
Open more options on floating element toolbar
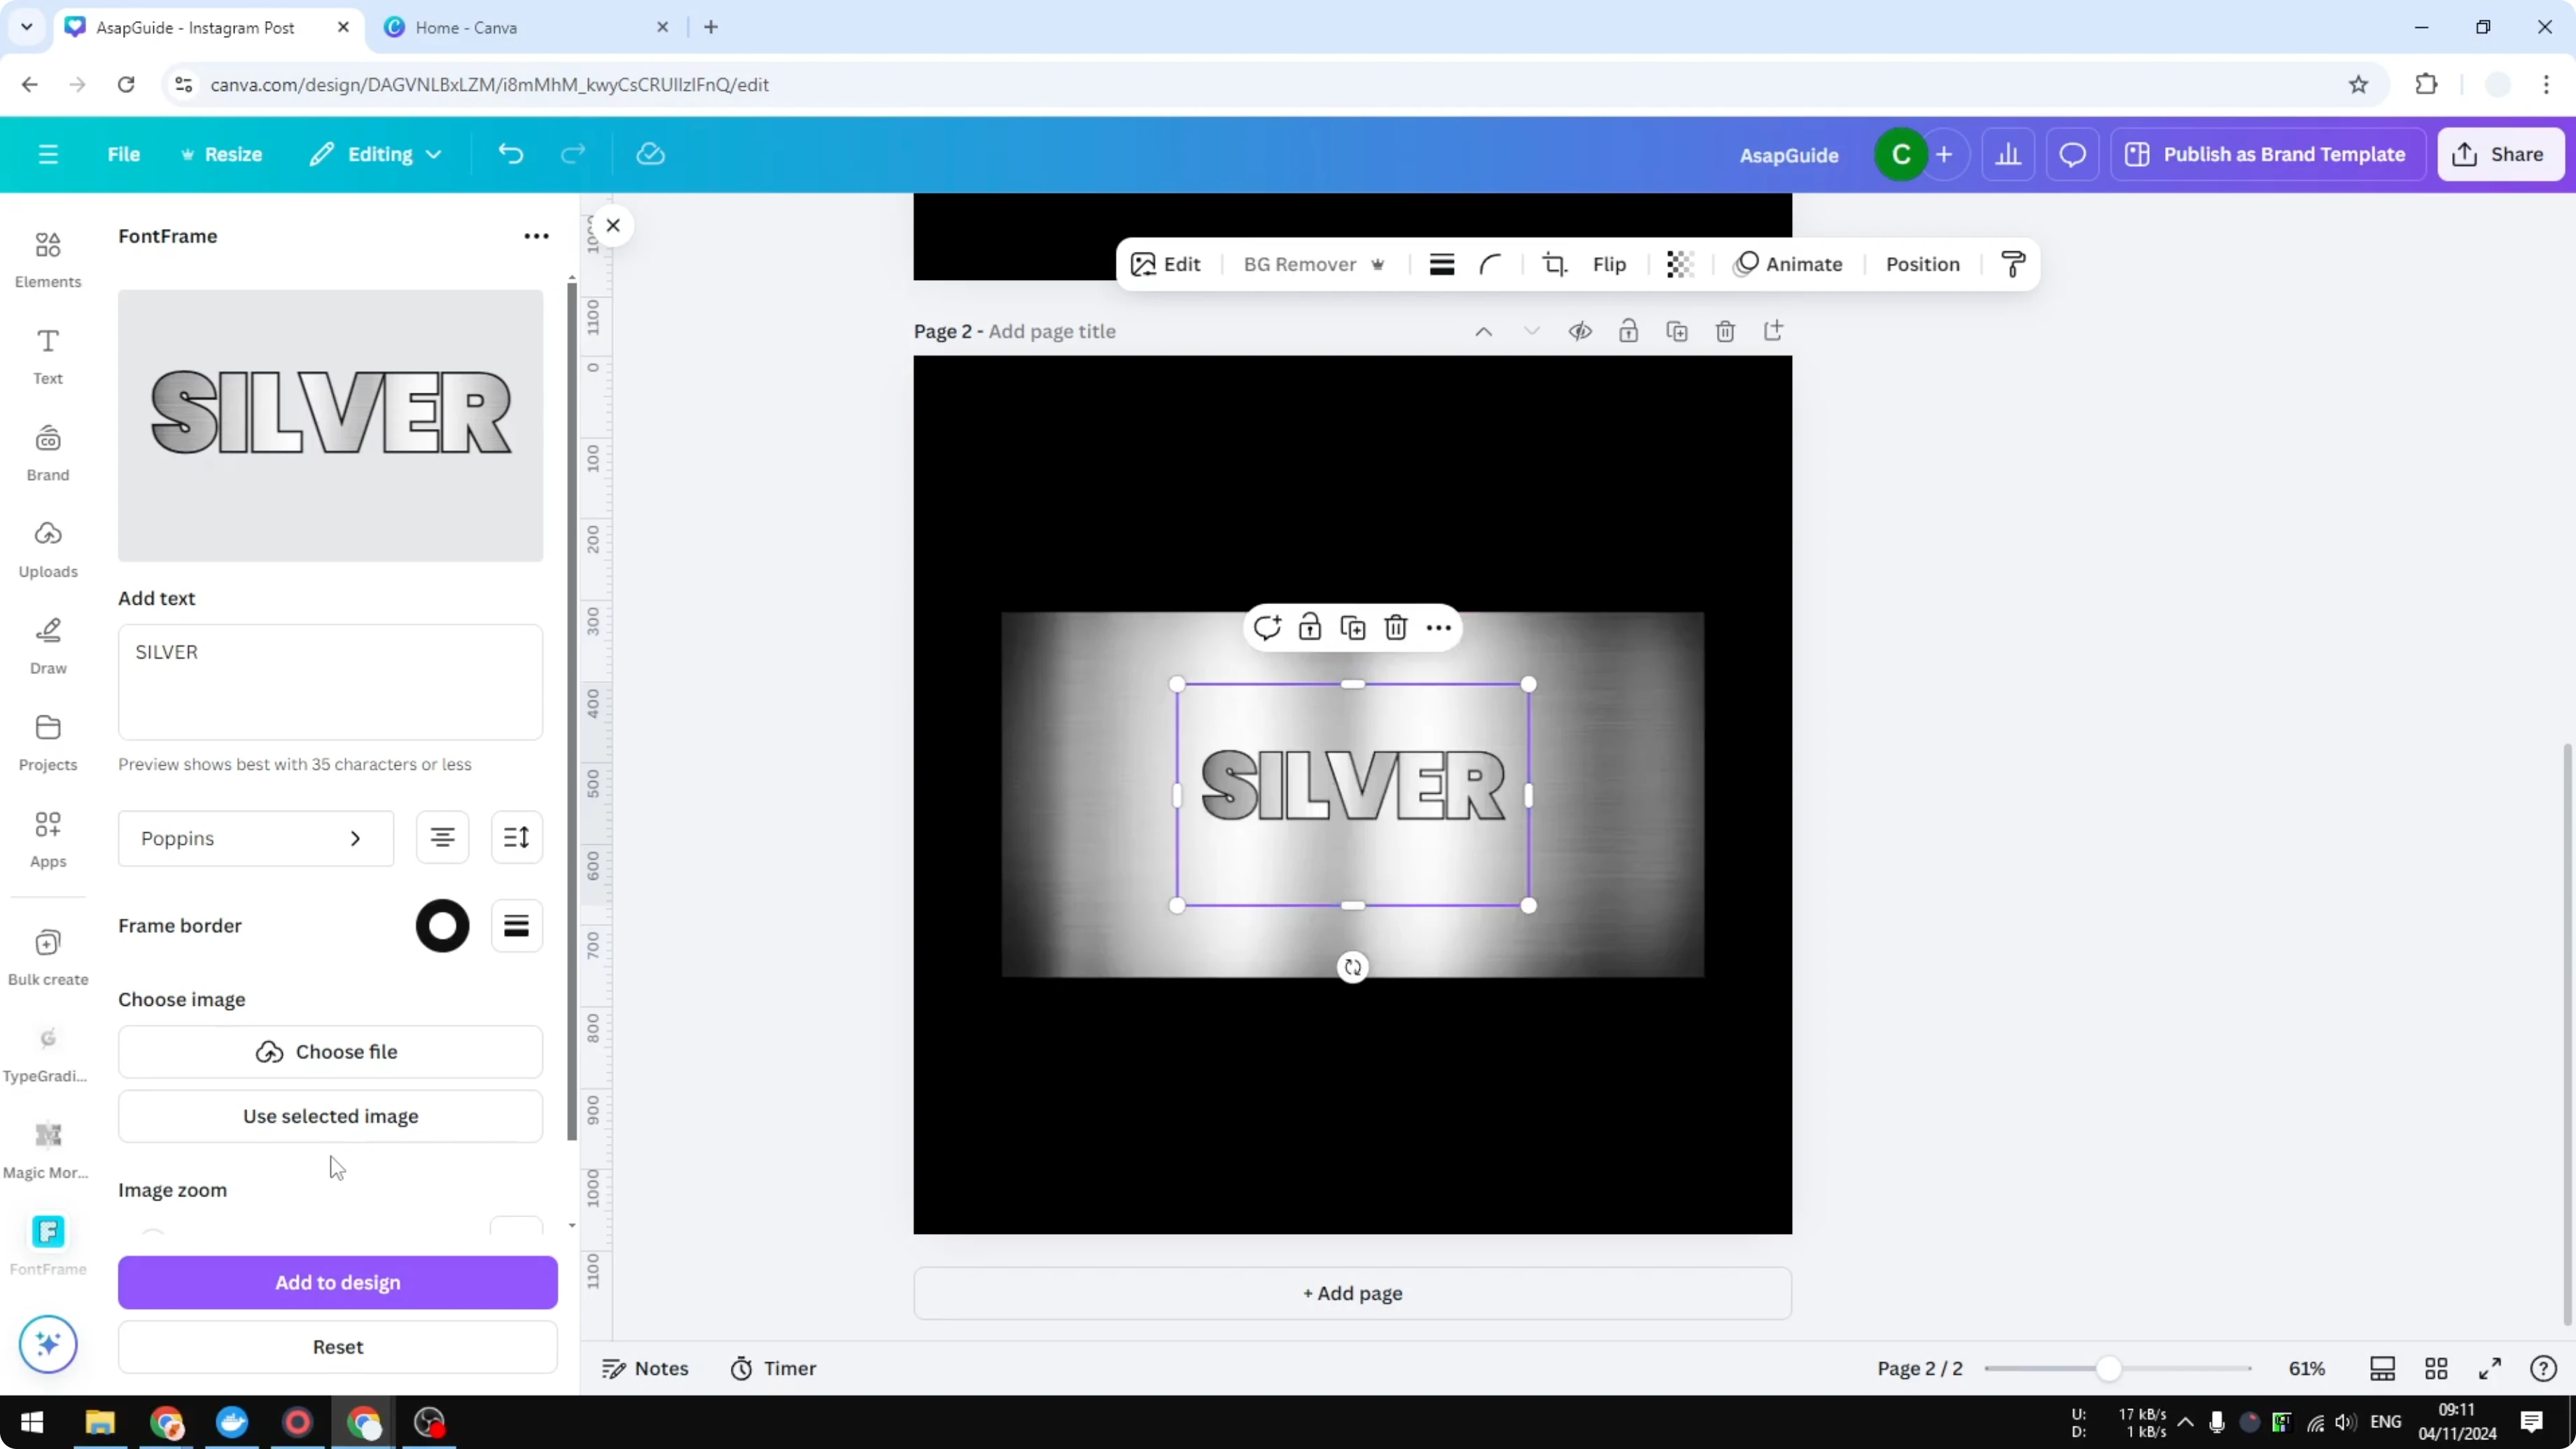pos(1439,628)
